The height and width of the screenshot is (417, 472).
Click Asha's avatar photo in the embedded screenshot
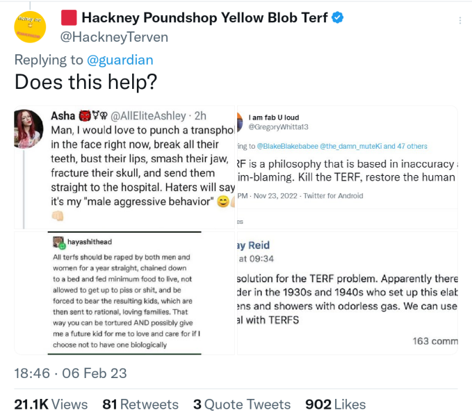click(x=29, y=126)
